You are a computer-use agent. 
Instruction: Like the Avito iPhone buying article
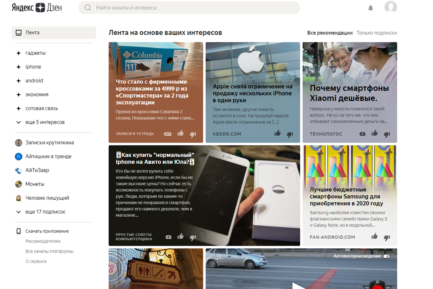[x=180, y=236]
